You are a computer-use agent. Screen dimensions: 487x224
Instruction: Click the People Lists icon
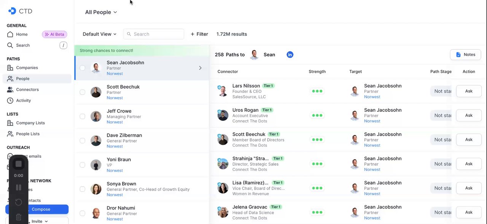(10, 134)
